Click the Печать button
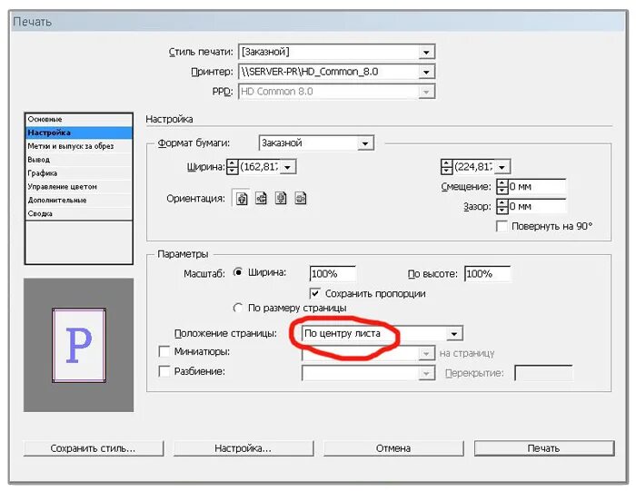Screen dimensions: 636x491 coord(544,448)
